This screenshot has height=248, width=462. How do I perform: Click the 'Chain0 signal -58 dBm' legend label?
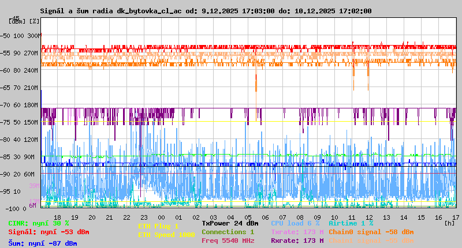(x=371, y=232)
